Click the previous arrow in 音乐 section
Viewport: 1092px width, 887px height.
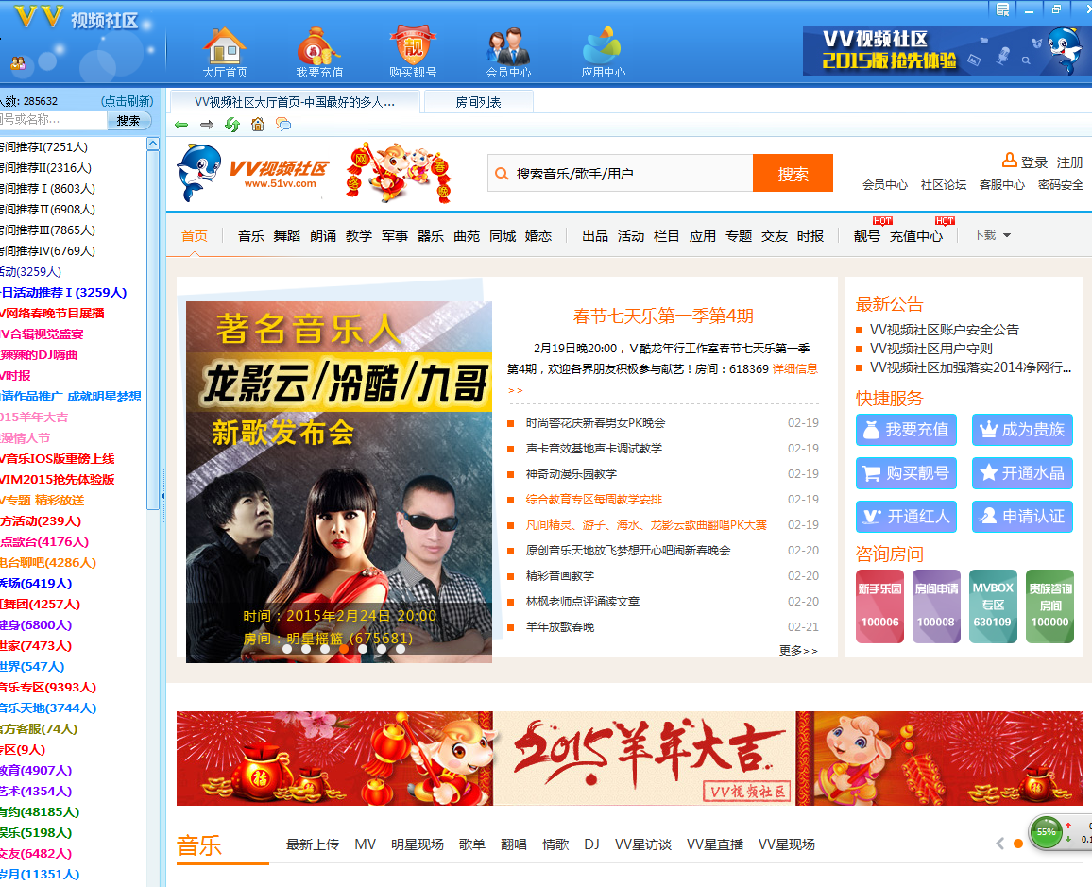pos(999,844)
